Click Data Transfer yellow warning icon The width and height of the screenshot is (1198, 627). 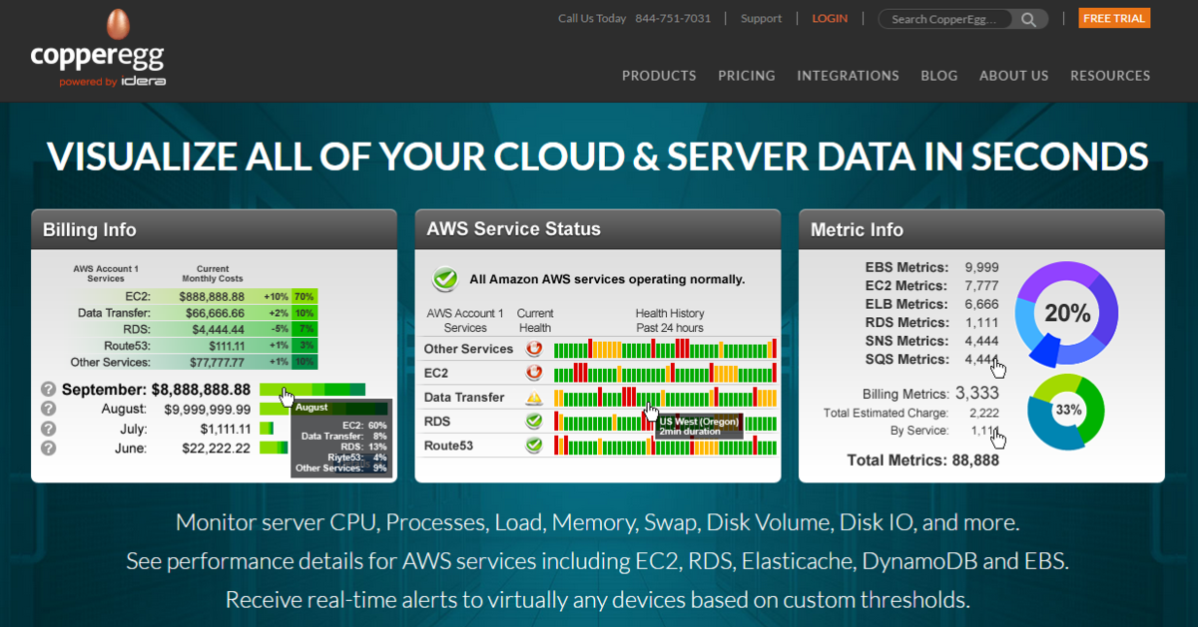[x=534, y=397]
